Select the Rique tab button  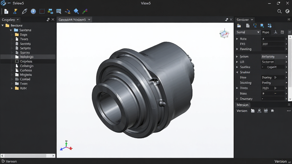click(266, 32)
